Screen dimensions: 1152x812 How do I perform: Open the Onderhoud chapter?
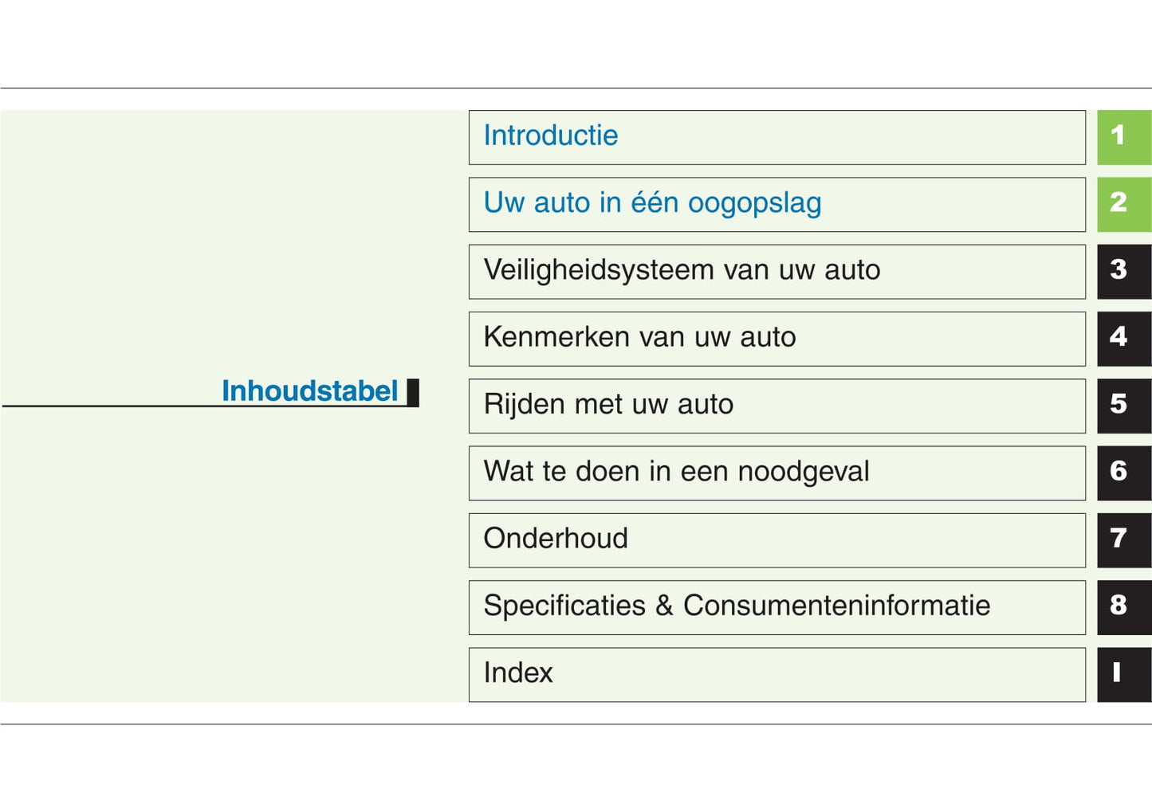pyautogui.click(x=556, y=539)
